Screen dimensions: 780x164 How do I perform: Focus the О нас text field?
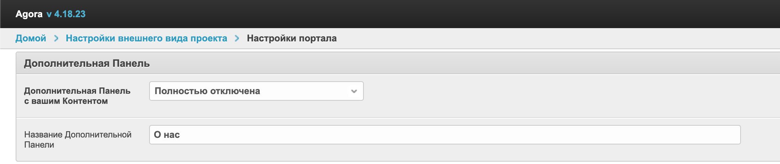coord(445,135)
